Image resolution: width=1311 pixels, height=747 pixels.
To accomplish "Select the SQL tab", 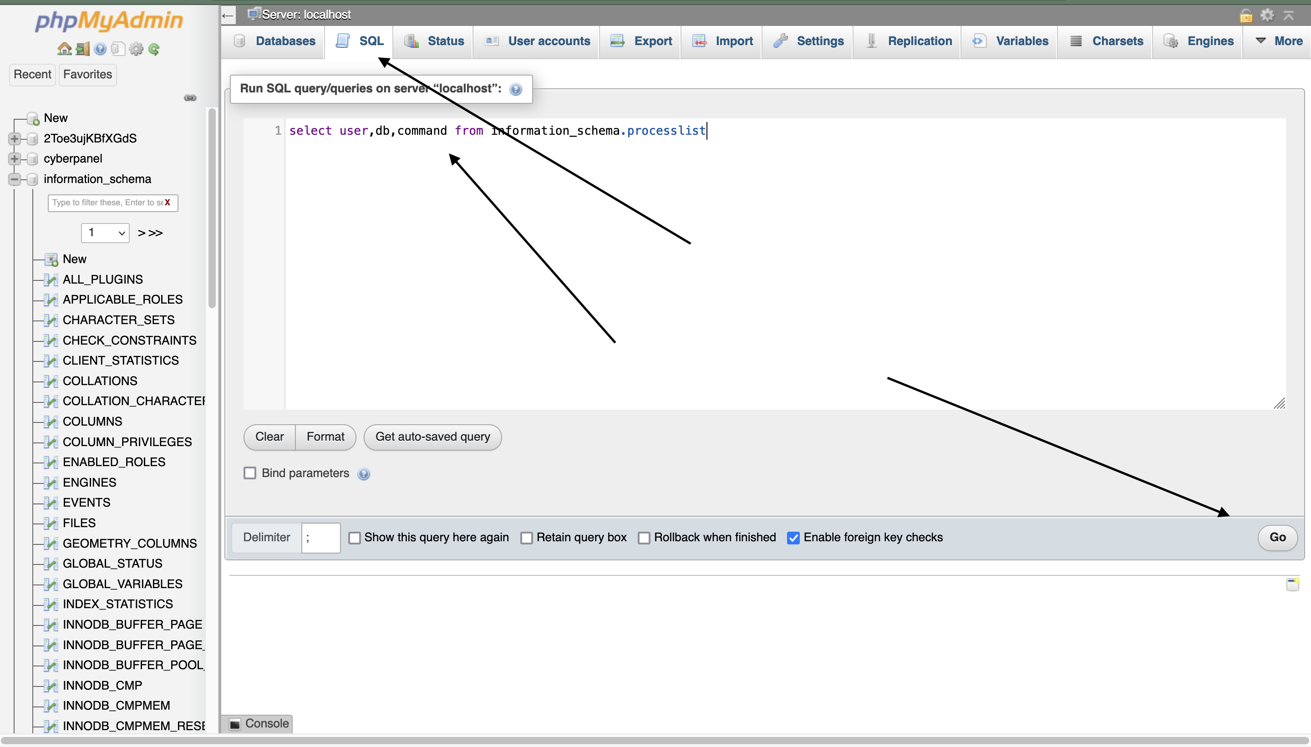I will (x=360, y=41).
